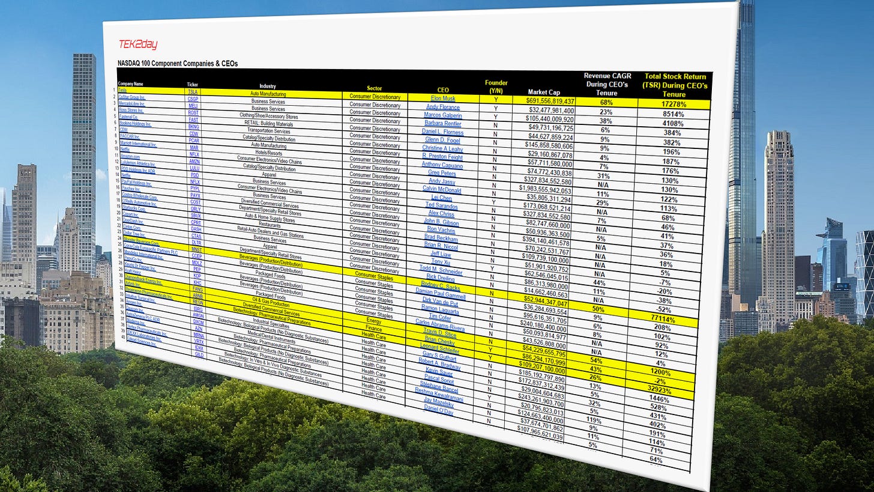Open the Amazon.com company link

130,156
